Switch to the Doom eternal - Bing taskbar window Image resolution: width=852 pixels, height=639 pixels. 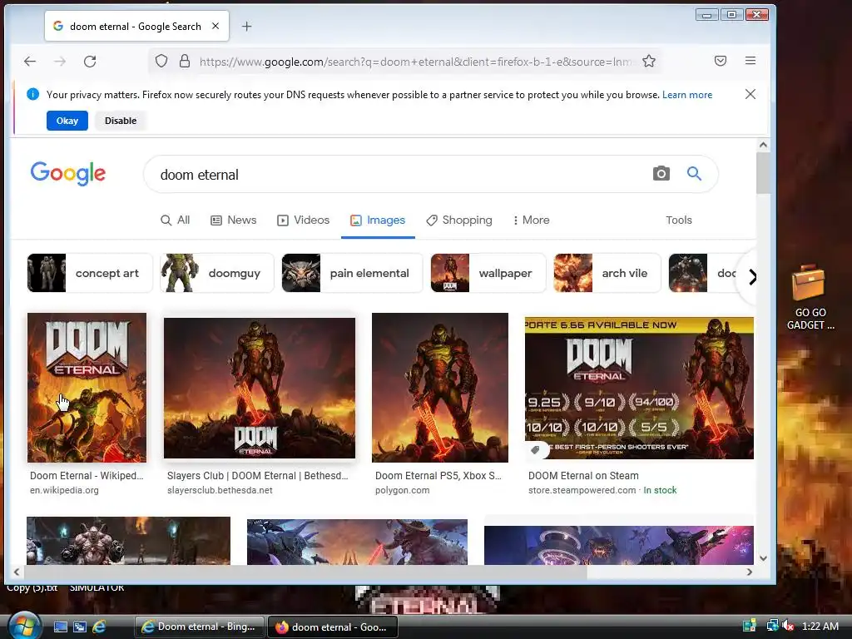tap(200, 627)
